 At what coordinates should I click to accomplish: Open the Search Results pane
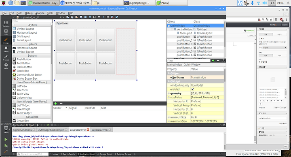click(x=68, y=154)
